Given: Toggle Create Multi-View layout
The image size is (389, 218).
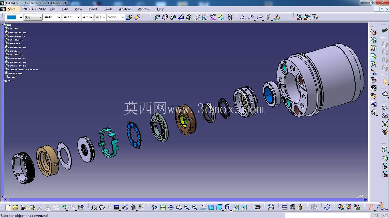Looking at the screenshot, I should click(211, 207).
